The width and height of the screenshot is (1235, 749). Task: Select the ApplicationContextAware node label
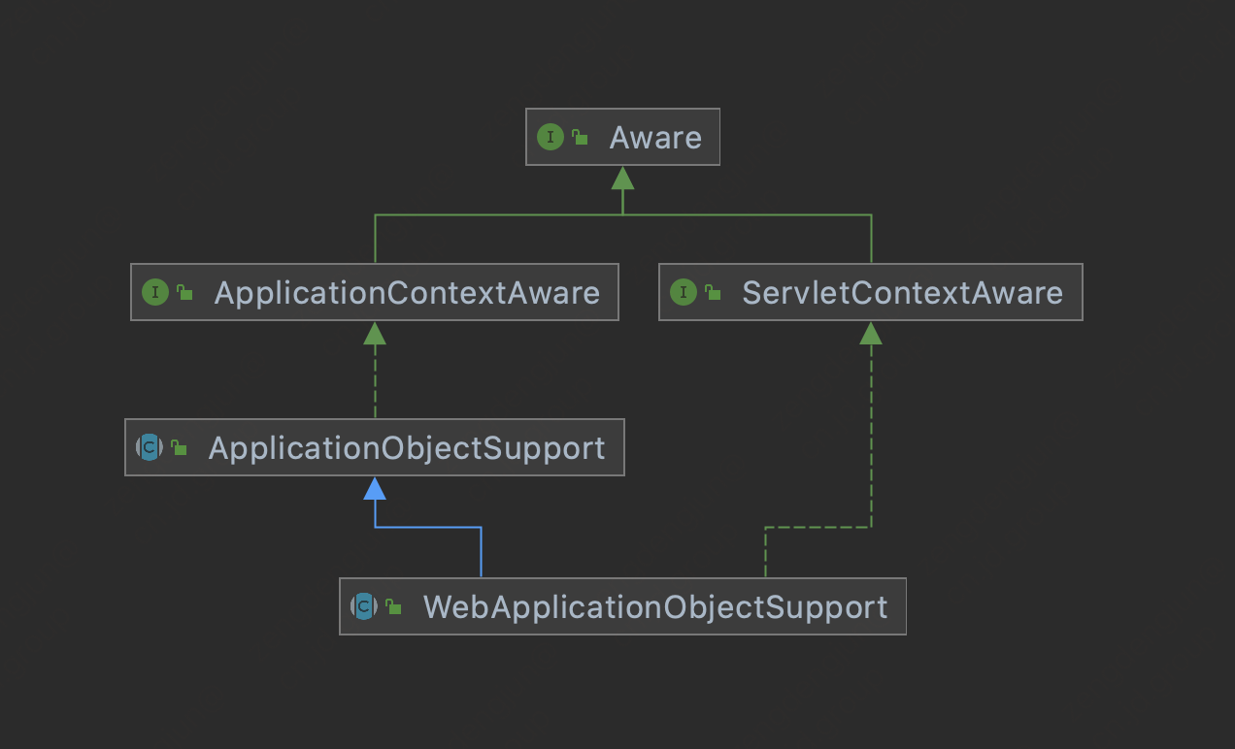[x=407, y=293]
